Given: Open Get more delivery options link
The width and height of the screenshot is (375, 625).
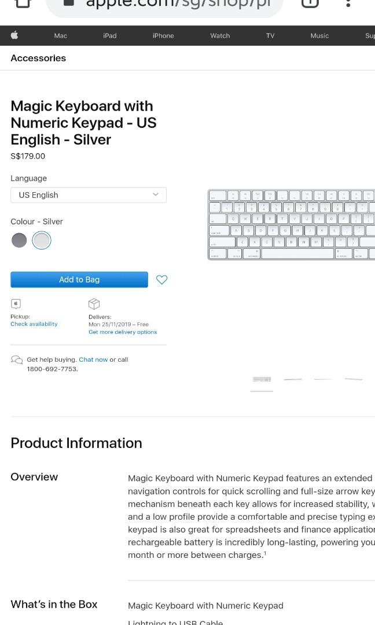Looking at the screenshot, I should 123,332.
